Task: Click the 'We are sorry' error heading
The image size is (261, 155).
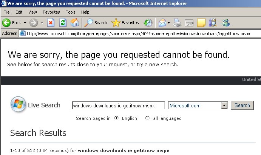Action: (119, 55)
